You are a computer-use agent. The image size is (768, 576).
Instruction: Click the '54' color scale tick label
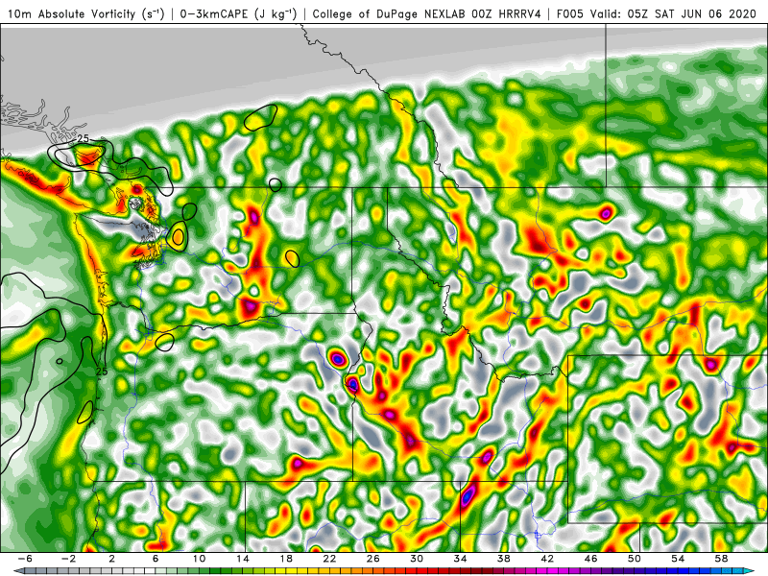[679, 559]
